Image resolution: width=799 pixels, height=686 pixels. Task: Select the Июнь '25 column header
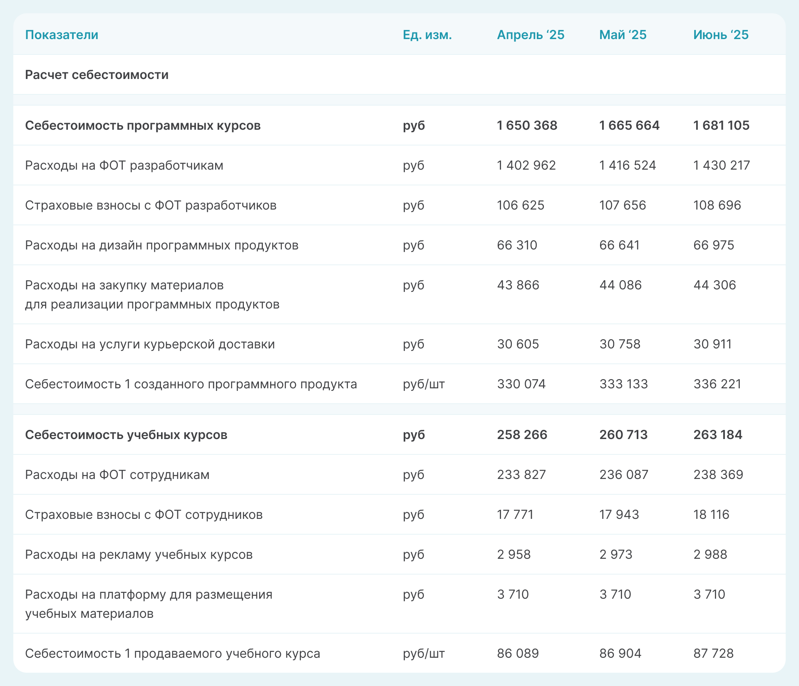(x=721, y=35)
